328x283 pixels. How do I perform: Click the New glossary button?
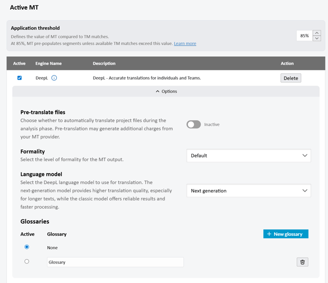point(285,234)
